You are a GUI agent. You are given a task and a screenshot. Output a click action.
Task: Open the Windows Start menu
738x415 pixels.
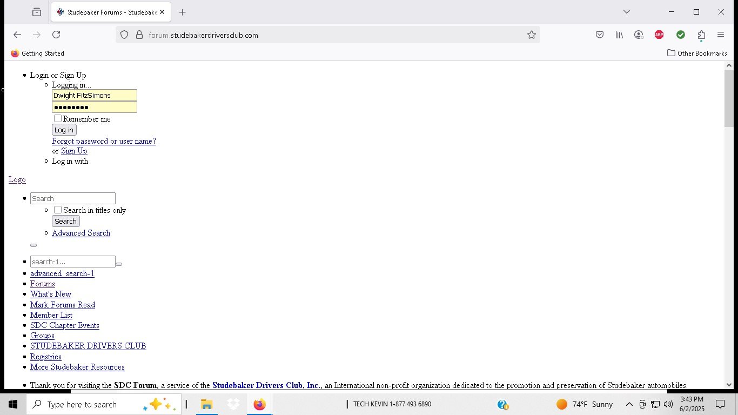tap(13, 404)
